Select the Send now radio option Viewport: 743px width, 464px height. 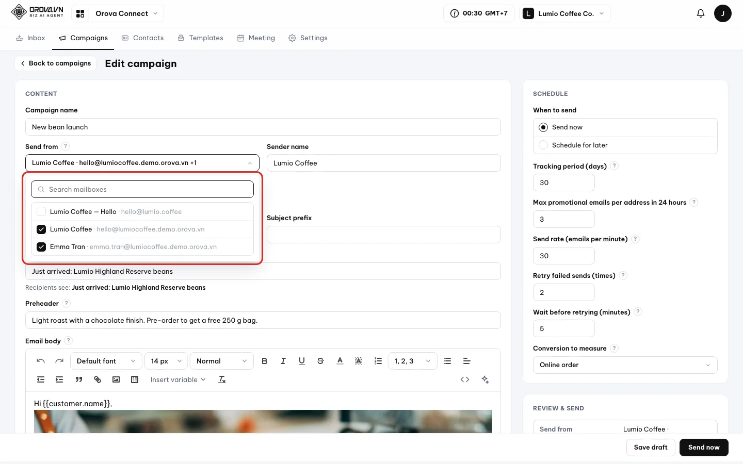[x=543, y=127]
